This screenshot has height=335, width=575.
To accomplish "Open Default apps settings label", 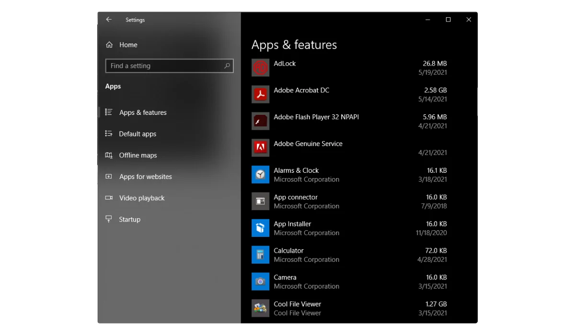I will (x=138, y=134).
